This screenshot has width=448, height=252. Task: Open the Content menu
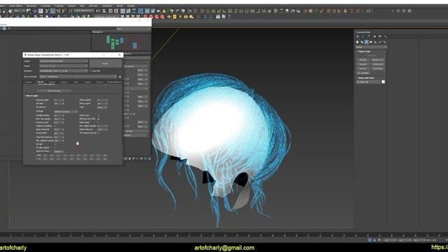(71, 6)
